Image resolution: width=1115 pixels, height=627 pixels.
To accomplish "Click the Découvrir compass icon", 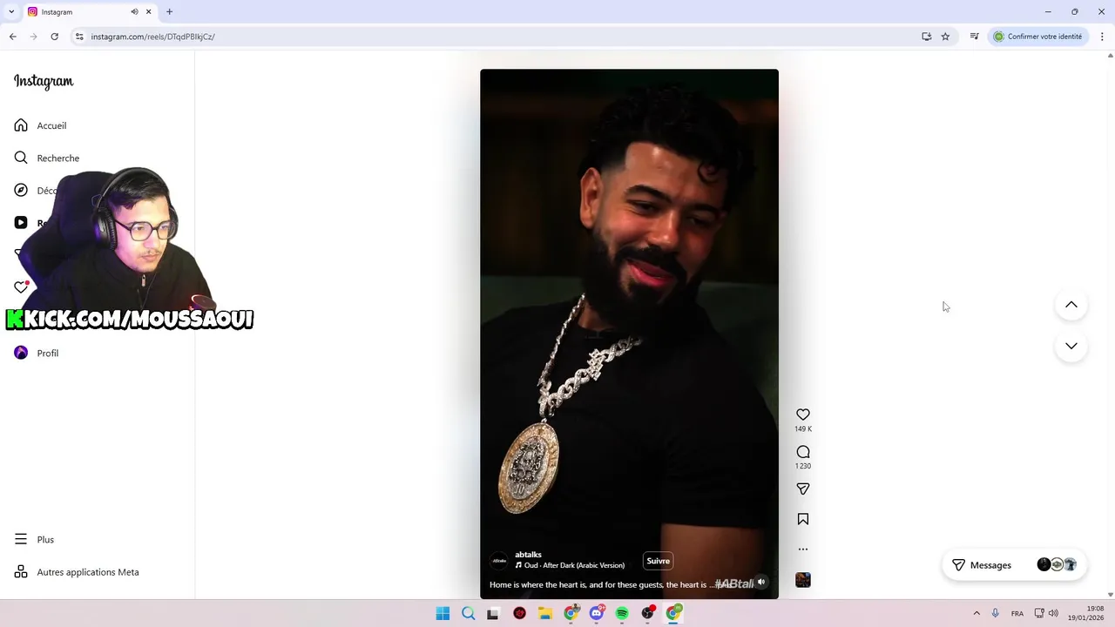I will pyautogui.click(x=21, y=190).
